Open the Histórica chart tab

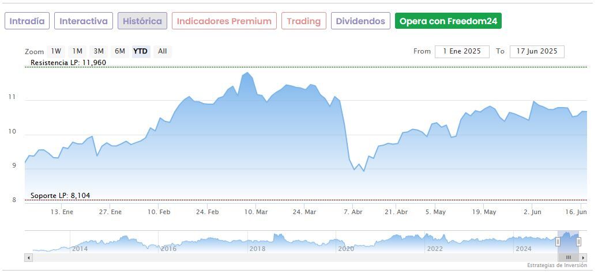tap(142, 21)
